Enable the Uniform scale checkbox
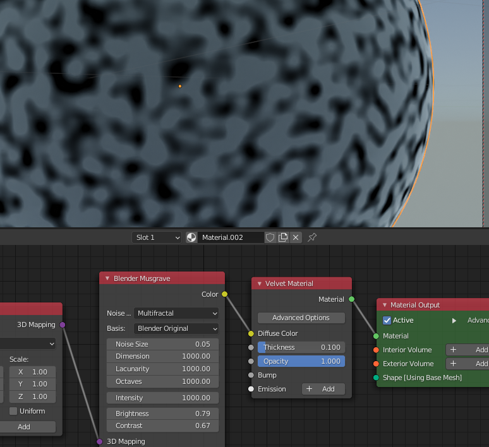 (13, 411)
